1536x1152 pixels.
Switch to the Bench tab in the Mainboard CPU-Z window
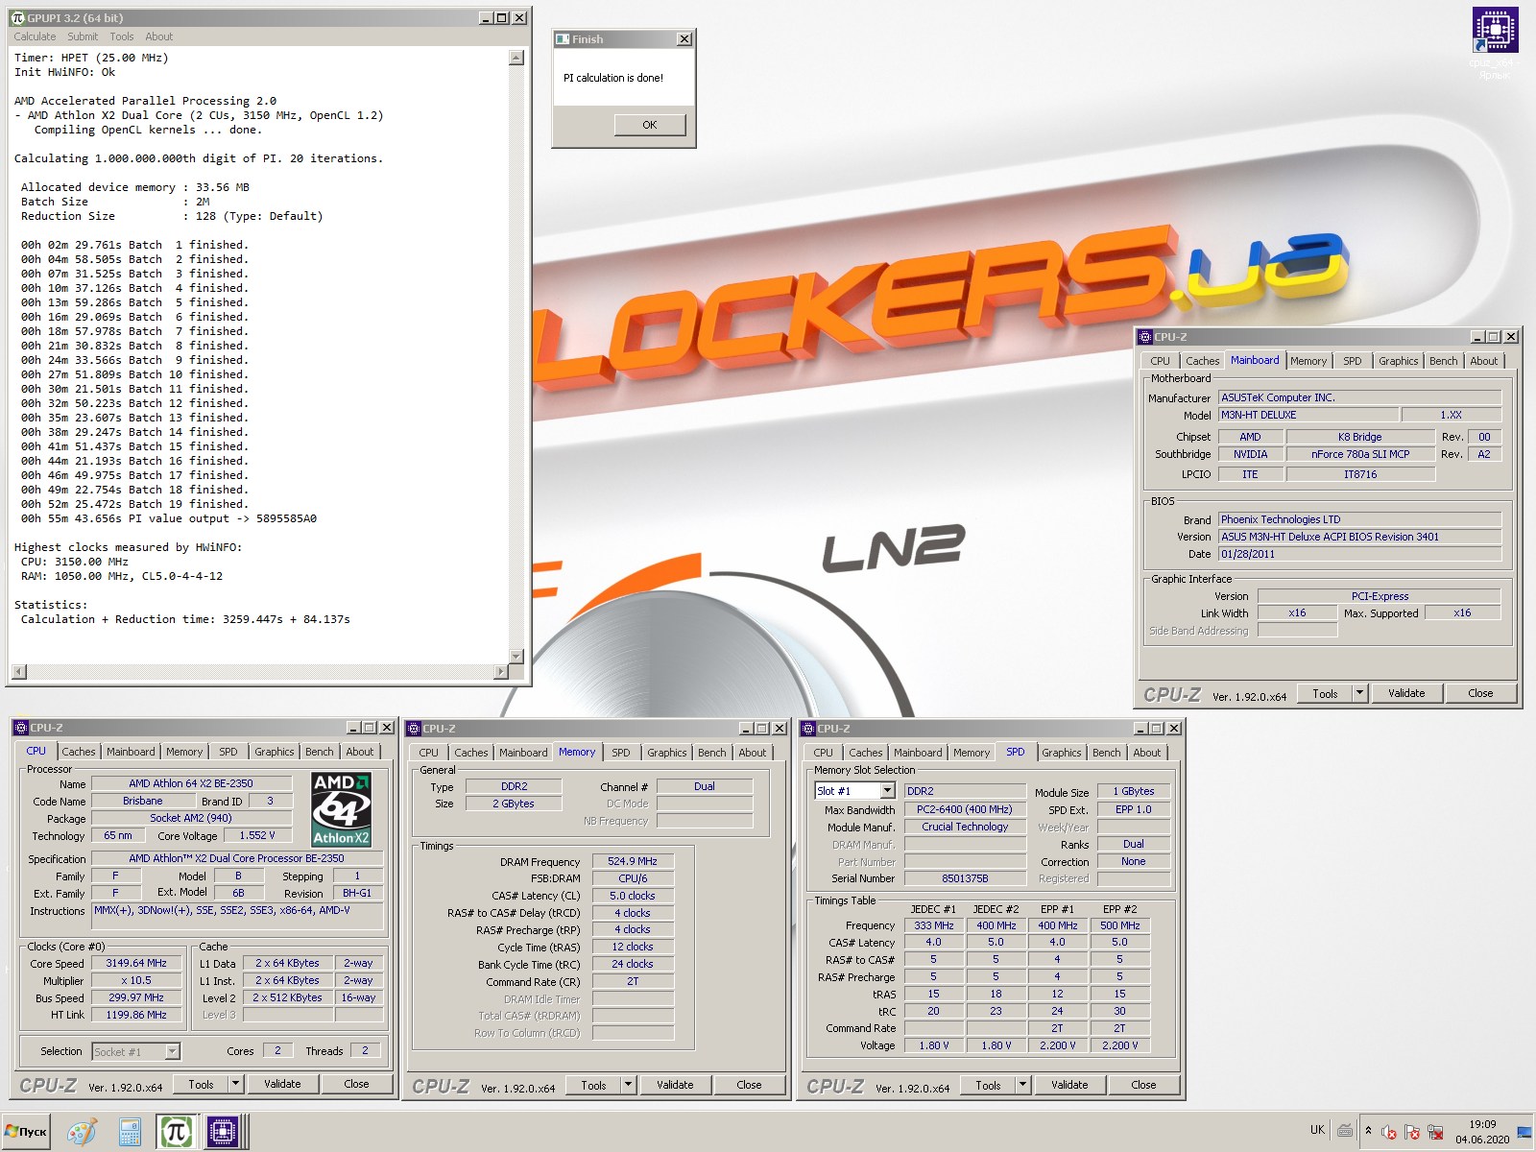click(1443, 361)
